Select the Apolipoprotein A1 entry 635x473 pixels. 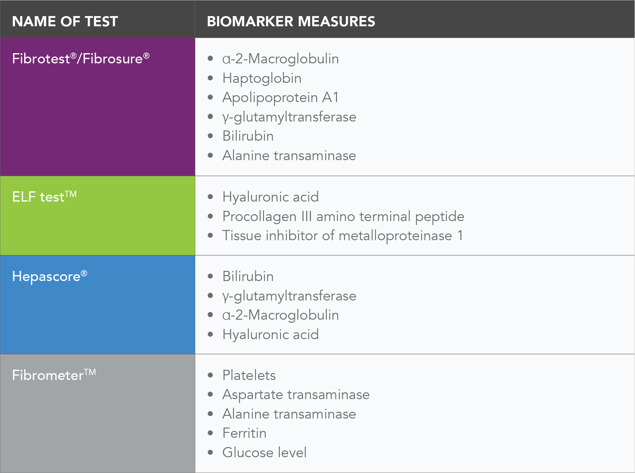[x=280, y=97]
